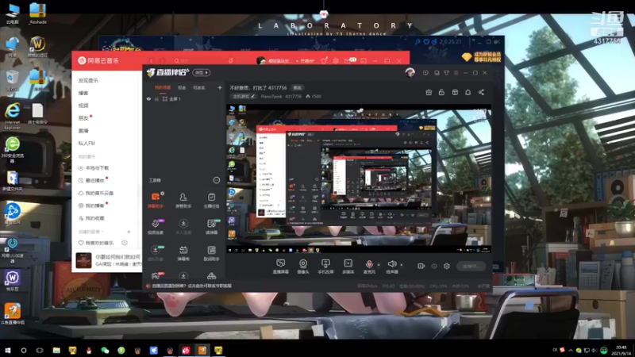Open the 弹幕秀 tool icon
The width and height of the screenshot is (635, 357).
[x=183, y=253]
